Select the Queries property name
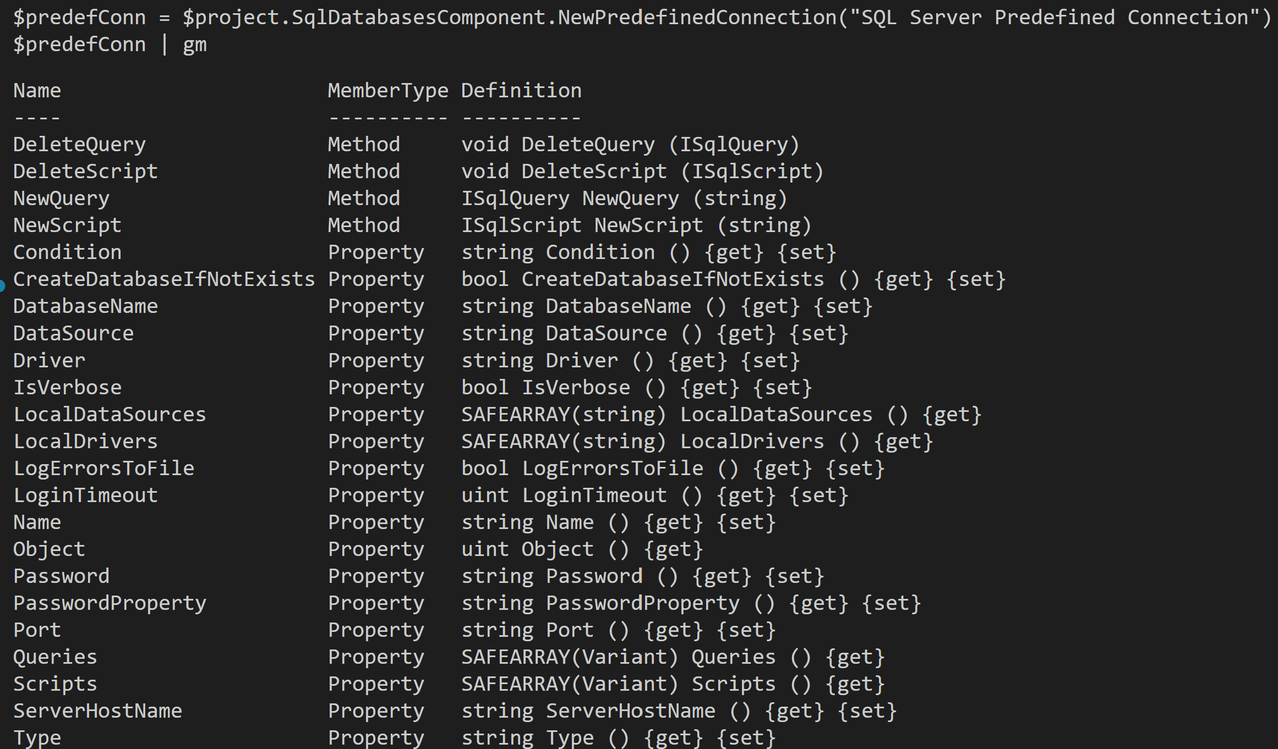Image resolution: width=1278 pixels, height=749 pixels. pyautogui.click(x=54, y=656)
